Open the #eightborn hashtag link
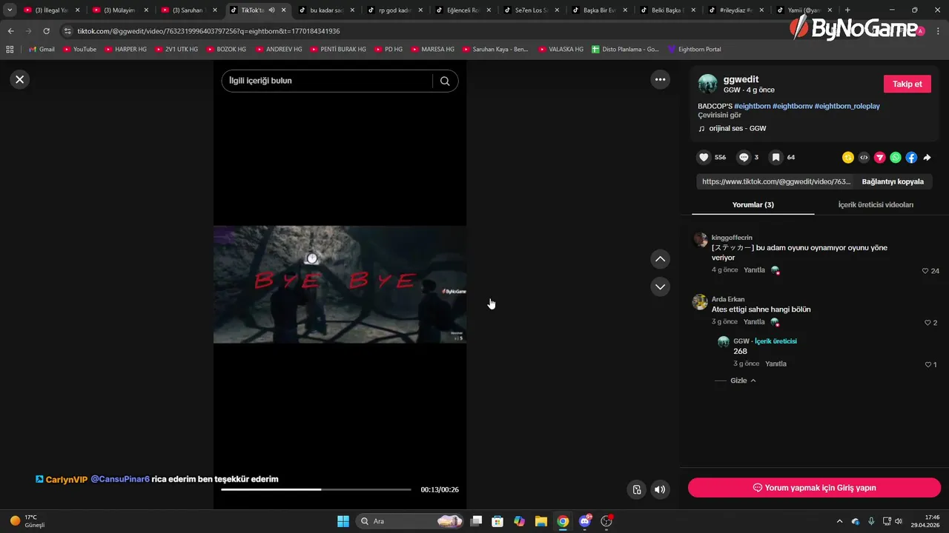 point(753,106)
